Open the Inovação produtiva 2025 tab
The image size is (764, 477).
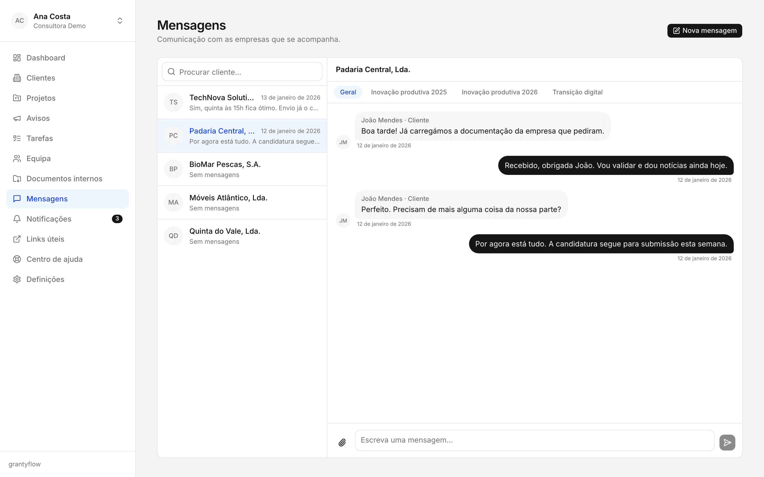coord(409,92)
